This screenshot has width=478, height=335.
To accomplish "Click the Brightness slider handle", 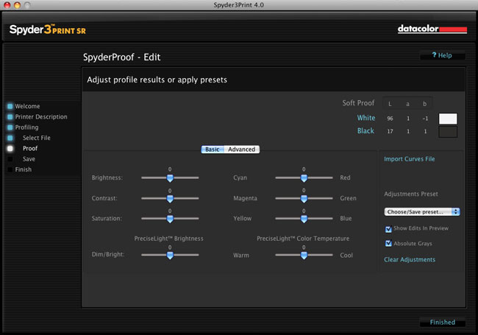I will point(170,178).
